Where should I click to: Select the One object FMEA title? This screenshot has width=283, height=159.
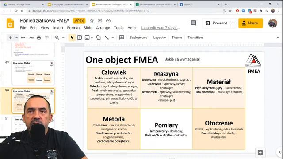click(x=122, y=60)
